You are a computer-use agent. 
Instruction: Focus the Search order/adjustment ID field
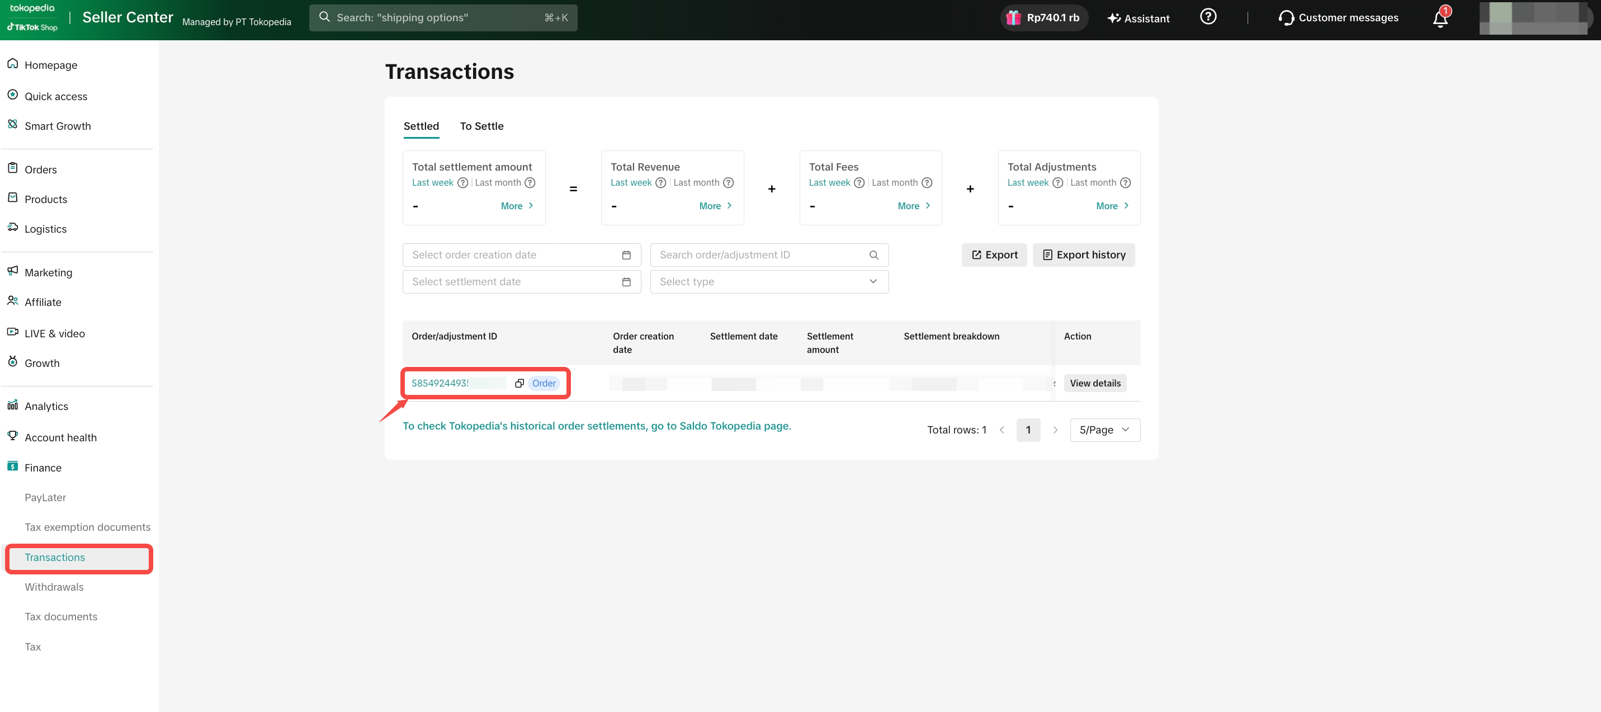(769, 255)
